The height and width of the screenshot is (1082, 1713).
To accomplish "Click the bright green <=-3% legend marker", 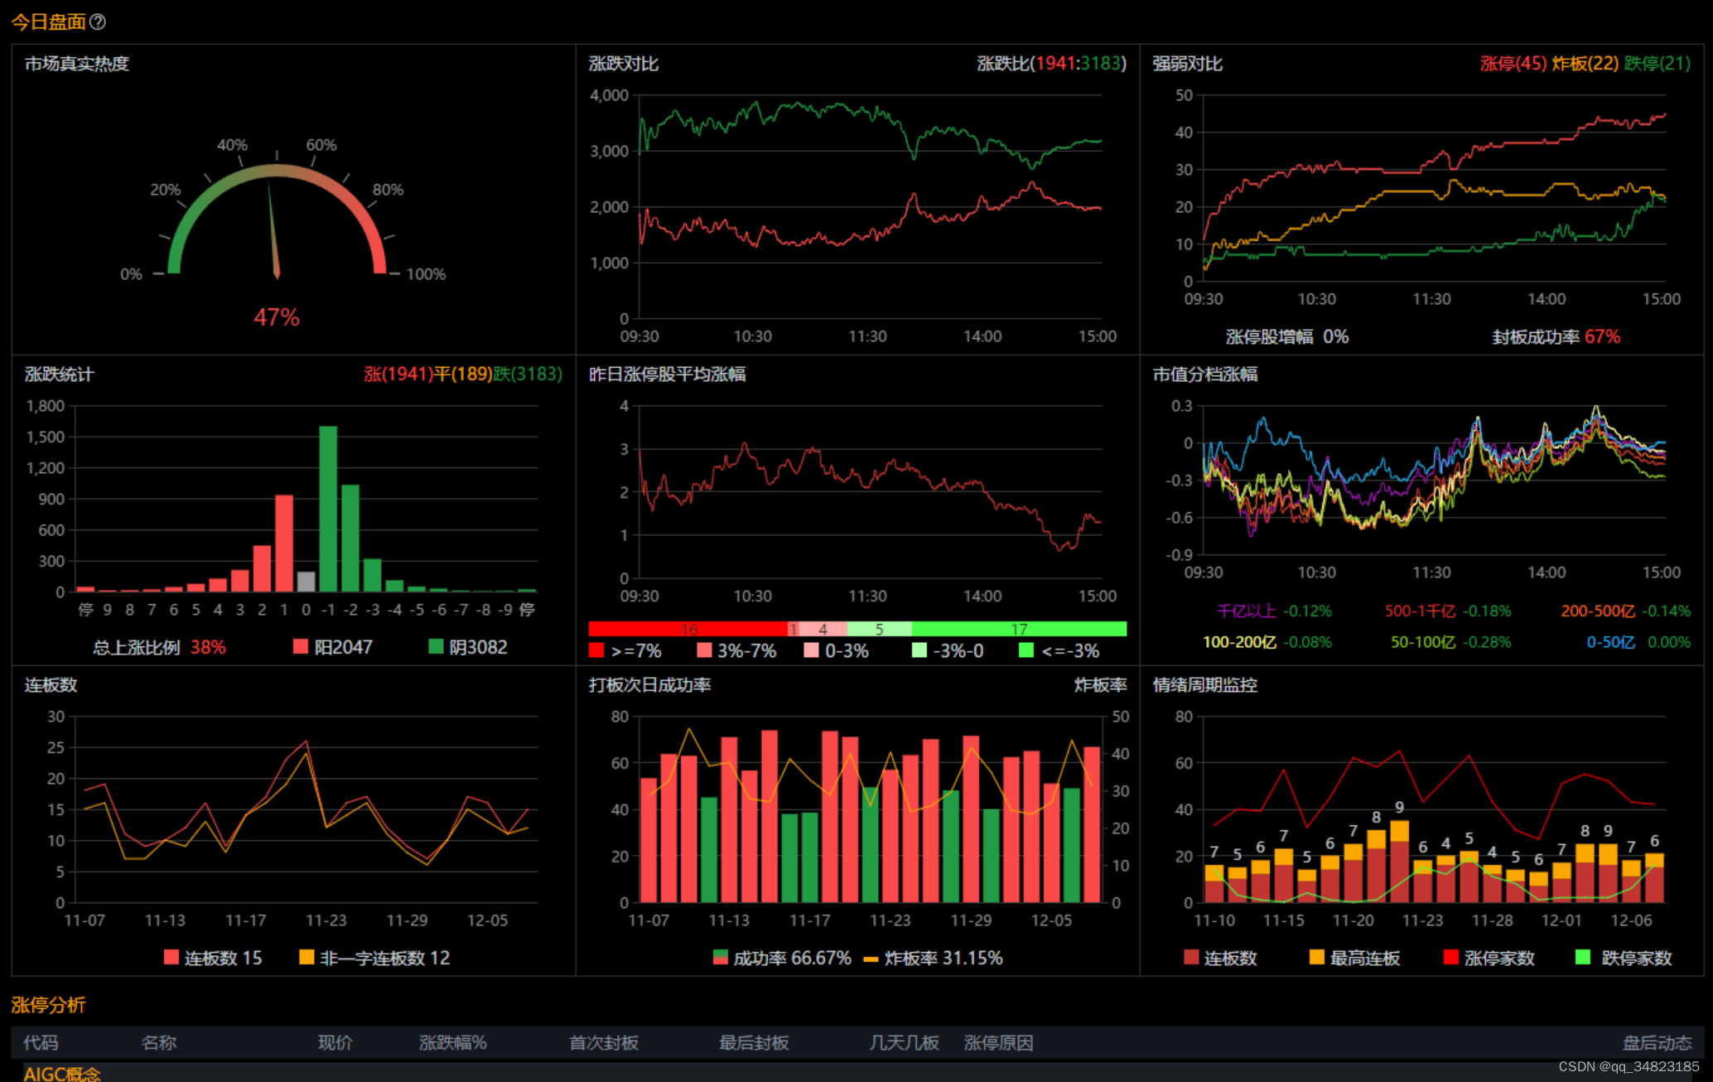I will click(x=1026, y=650).
